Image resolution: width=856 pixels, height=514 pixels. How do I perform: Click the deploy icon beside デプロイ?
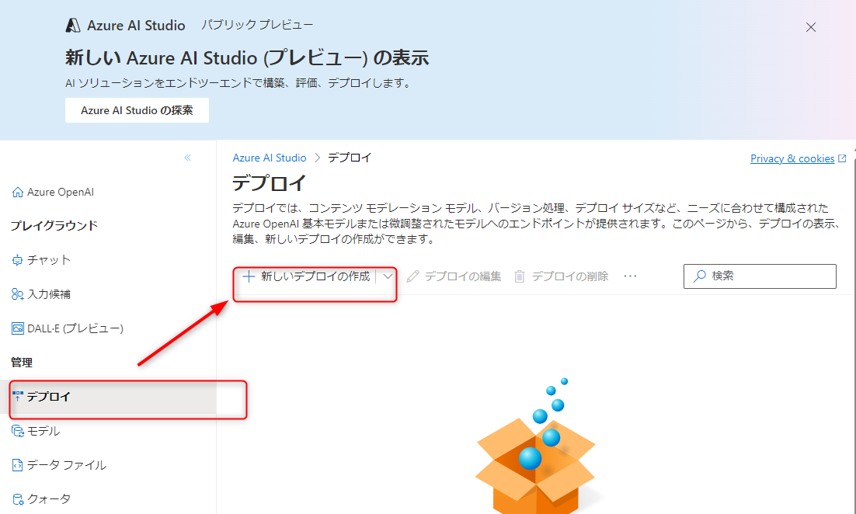[17, 396]
